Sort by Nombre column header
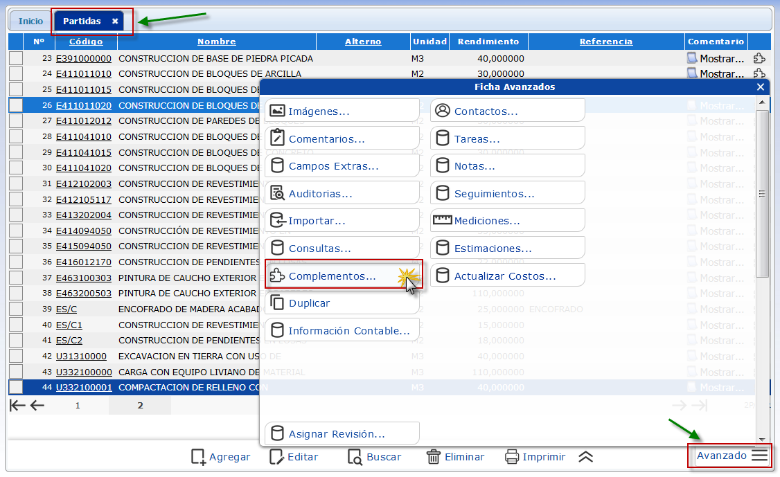Viewport: 780px width, 477px height. point(216,42)
